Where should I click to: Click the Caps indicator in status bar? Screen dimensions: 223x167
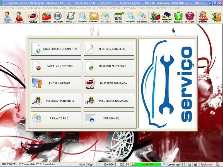pyautogui.click(x=91, y=164)
